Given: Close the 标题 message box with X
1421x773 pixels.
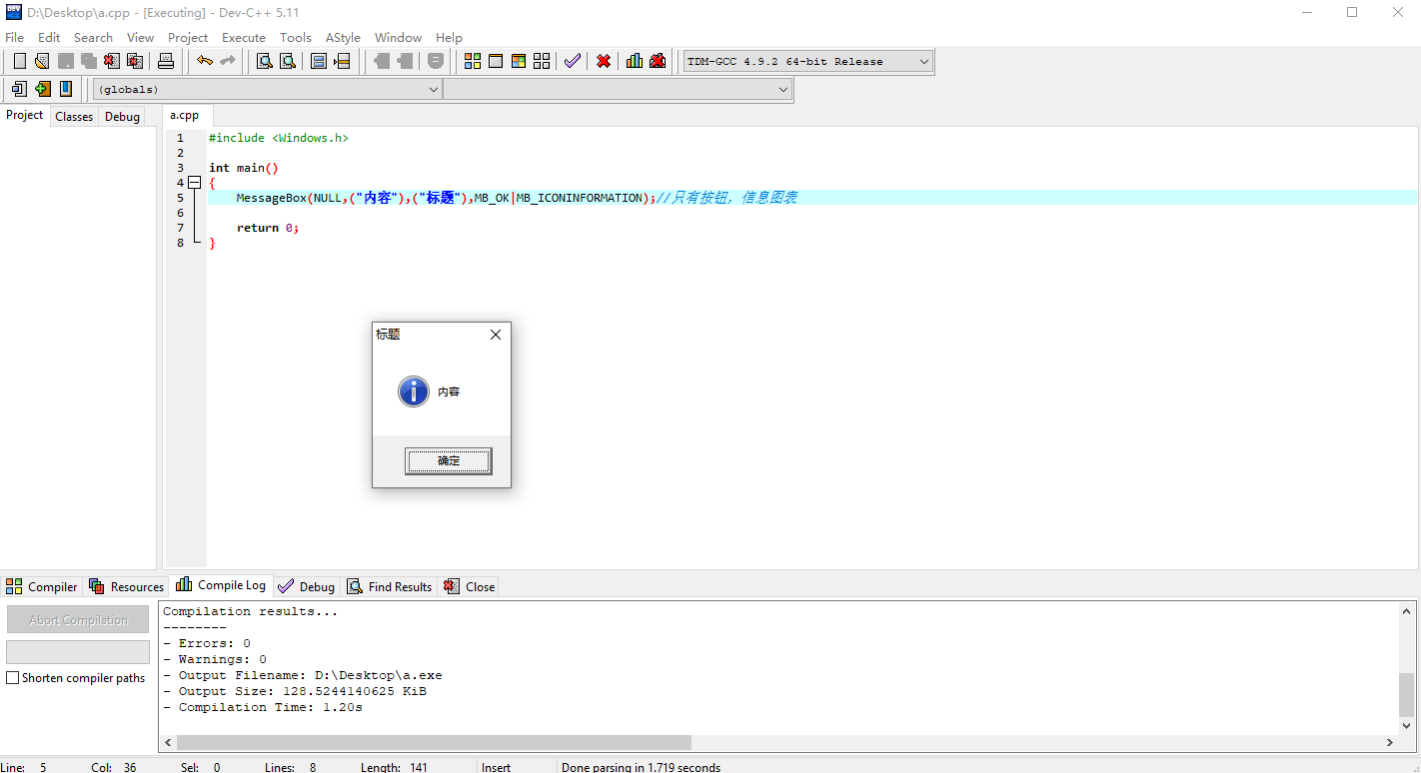Looking at the screenshot, I should pos(496,335).
